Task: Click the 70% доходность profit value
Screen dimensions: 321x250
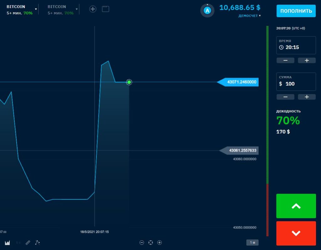Action: [x=288, y=120]
